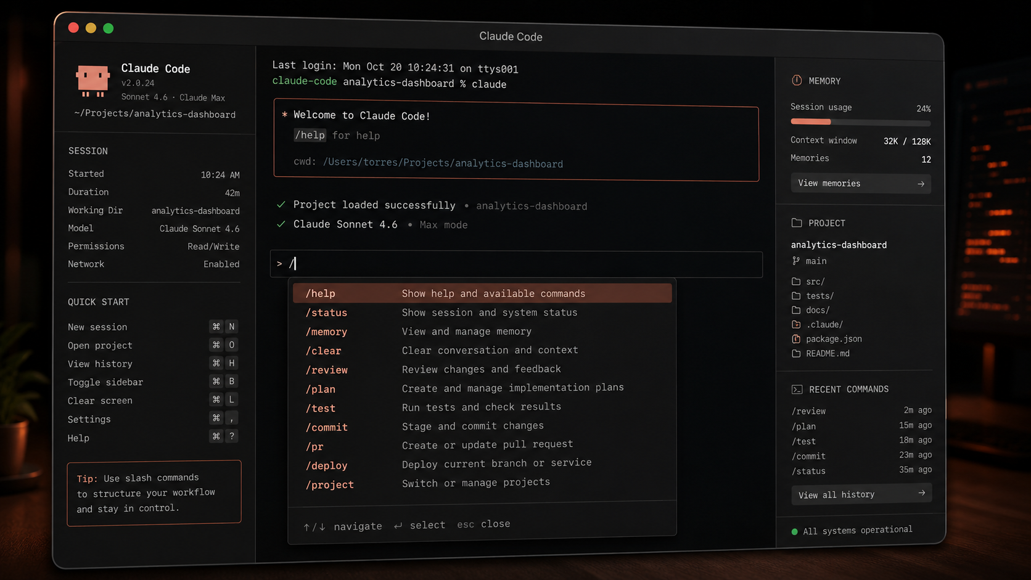Viewport: 1031px width, 580px height.
Task: Click the Context window value 32K / 128K
Action: coord(907,141)
